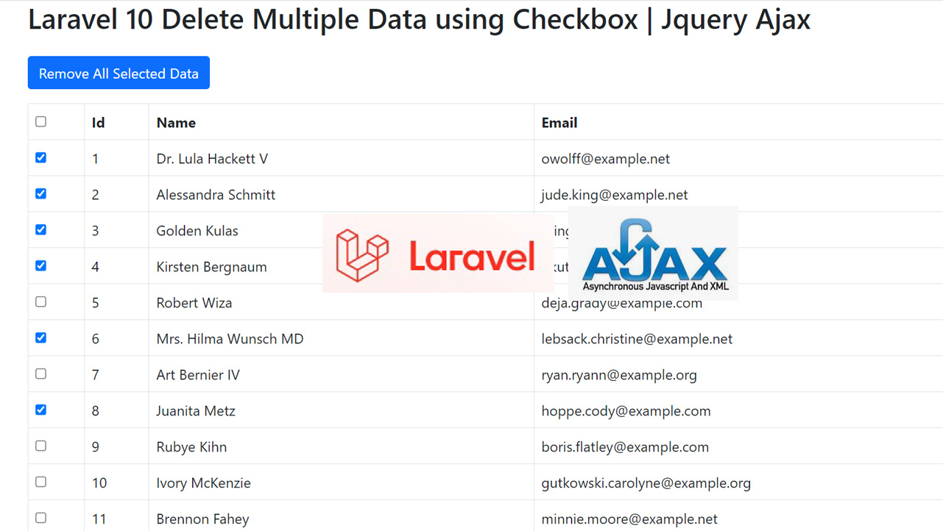Click email ryan.ryann@example.org
943x531 pixels.
pos(619,375)
